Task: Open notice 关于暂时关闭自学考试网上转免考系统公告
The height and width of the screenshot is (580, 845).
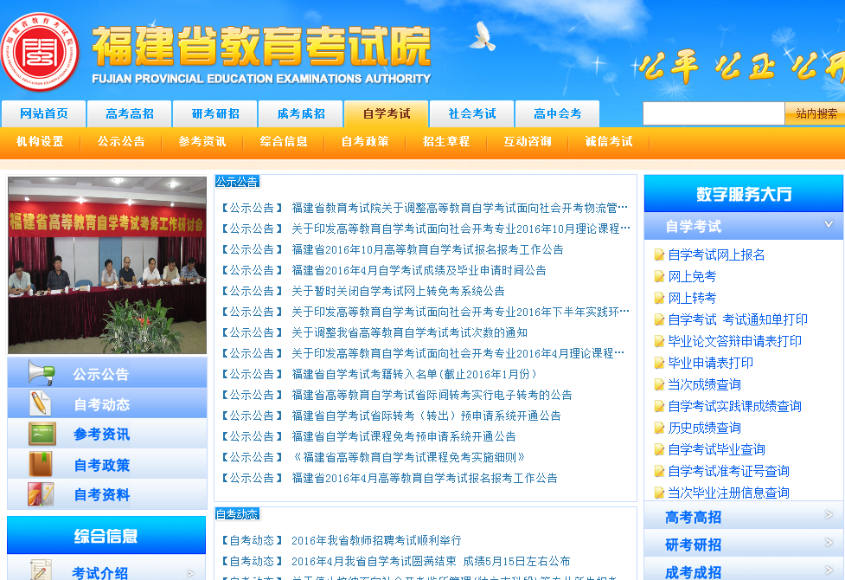Action: [398, 291]
